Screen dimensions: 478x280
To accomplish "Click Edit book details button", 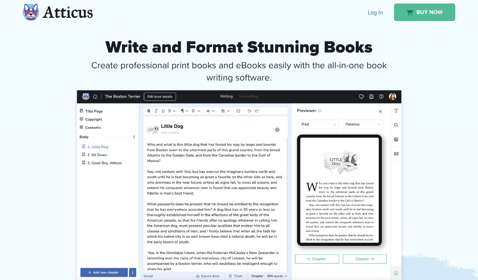I will point(160,97).
